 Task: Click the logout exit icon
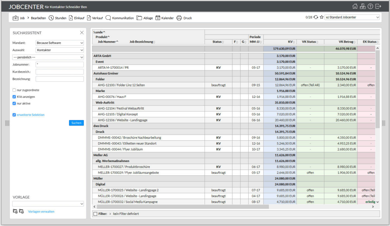click(x=378, y=6)
